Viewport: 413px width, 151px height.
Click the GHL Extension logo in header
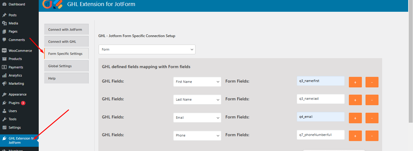click(52, 4)
